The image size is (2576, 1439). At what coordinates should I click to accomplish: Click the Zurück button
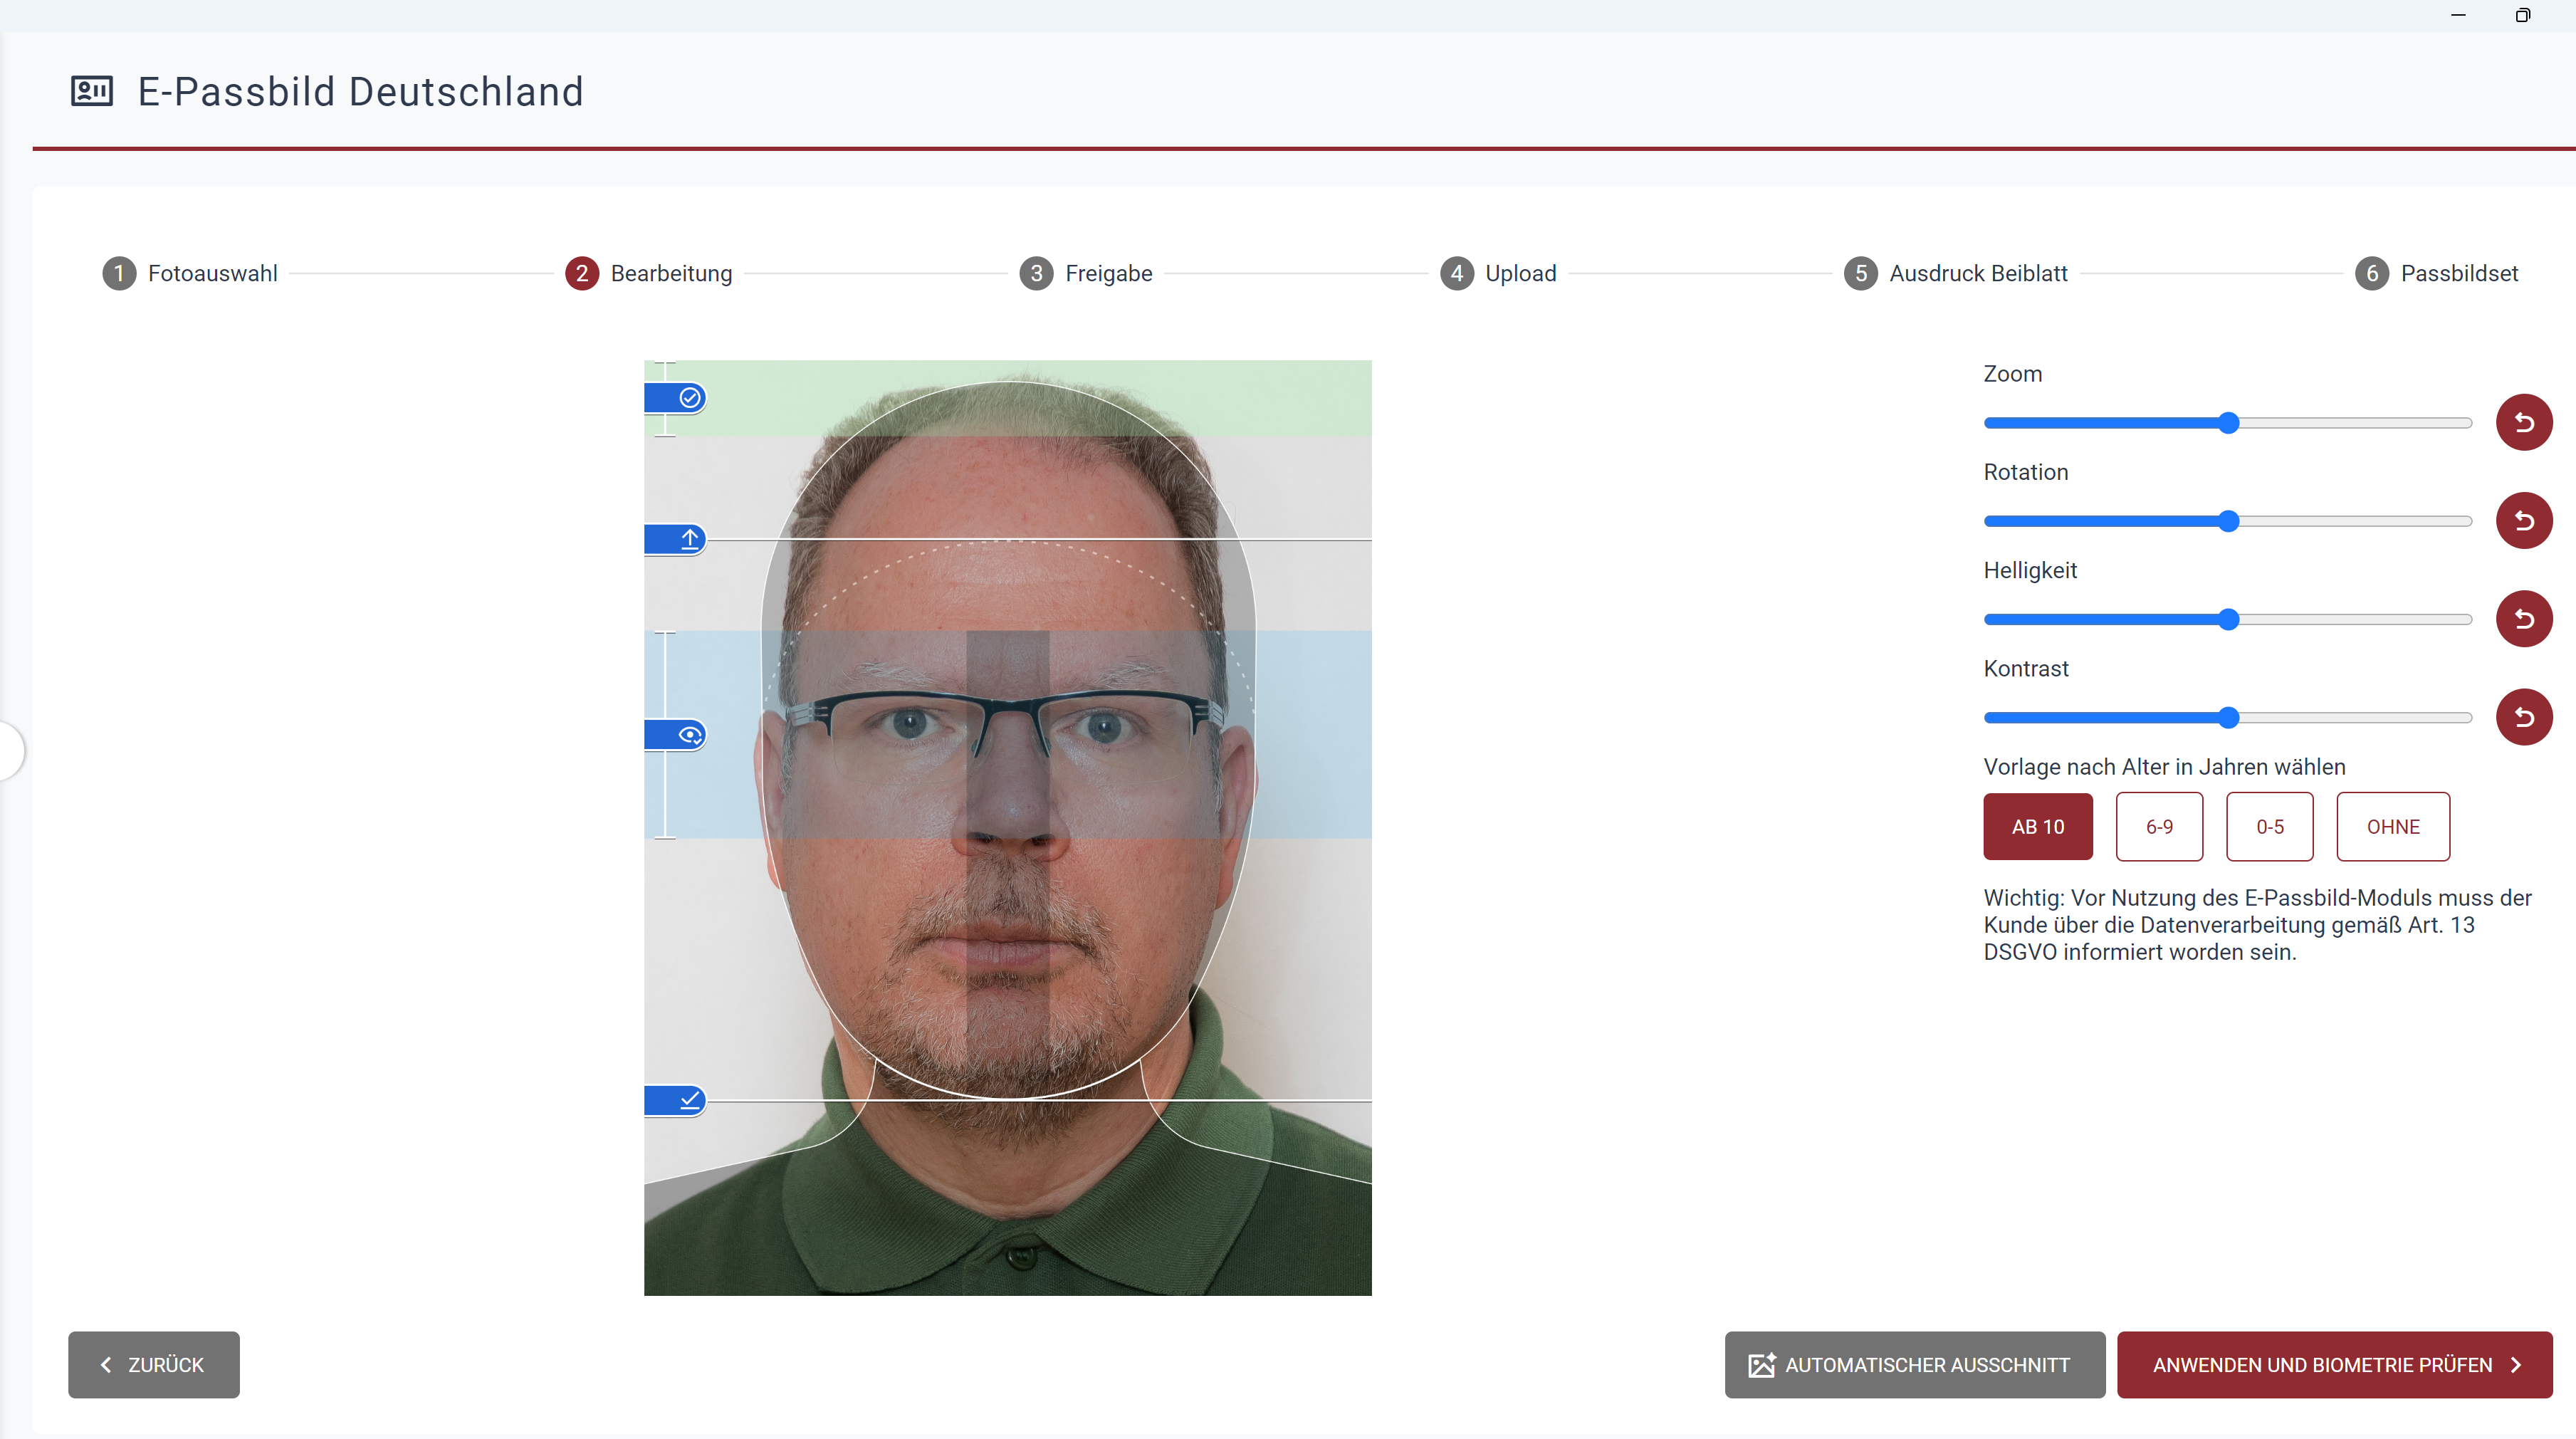(154, 1365)
